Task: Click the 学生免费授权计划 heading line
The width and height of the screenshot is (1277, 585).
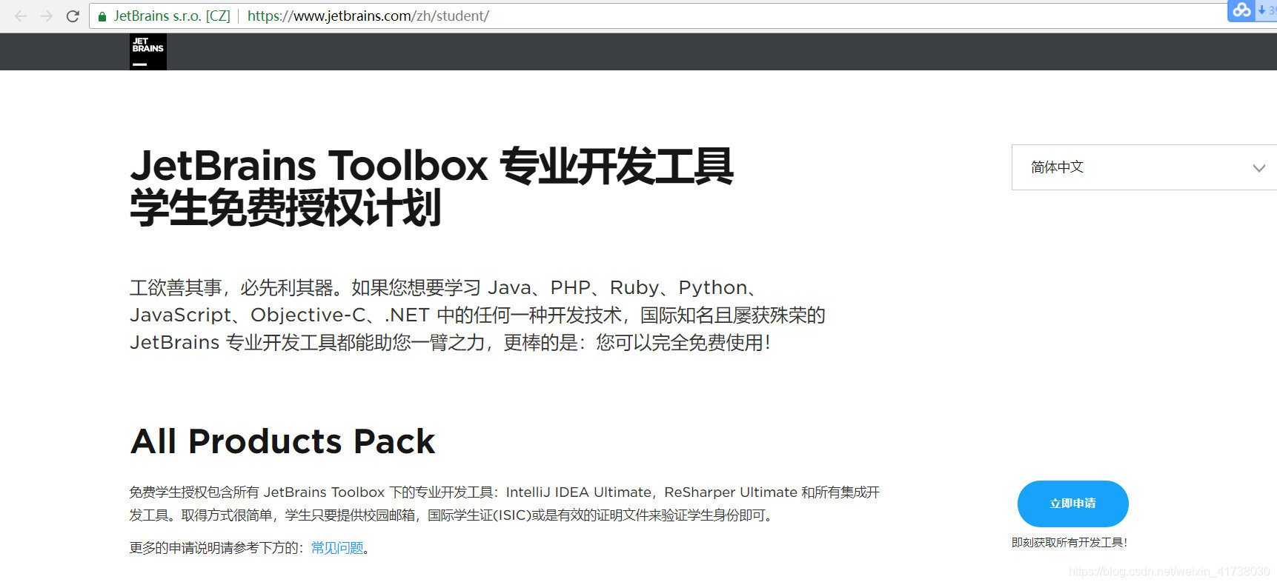Action: 285,208
